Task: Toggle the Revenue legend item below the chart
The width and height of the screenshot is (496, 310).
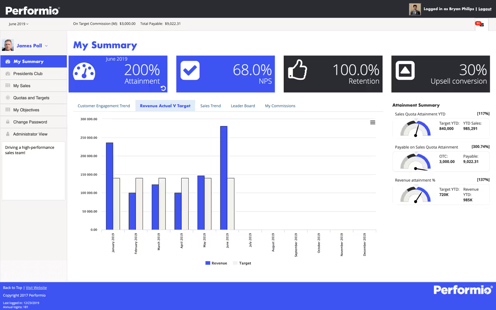Action: (216, 263)
